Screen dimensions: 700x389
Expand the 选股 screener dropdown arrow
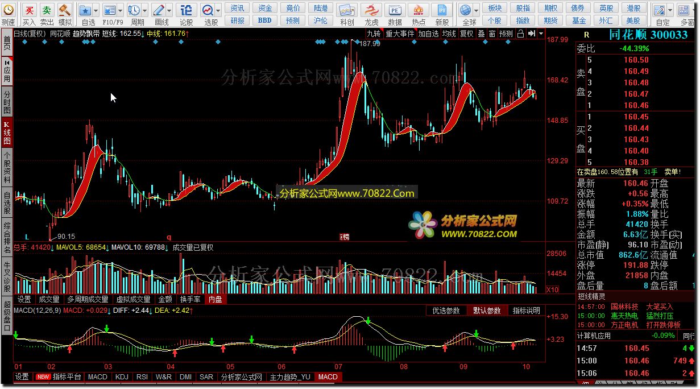[x=218, y=10]
